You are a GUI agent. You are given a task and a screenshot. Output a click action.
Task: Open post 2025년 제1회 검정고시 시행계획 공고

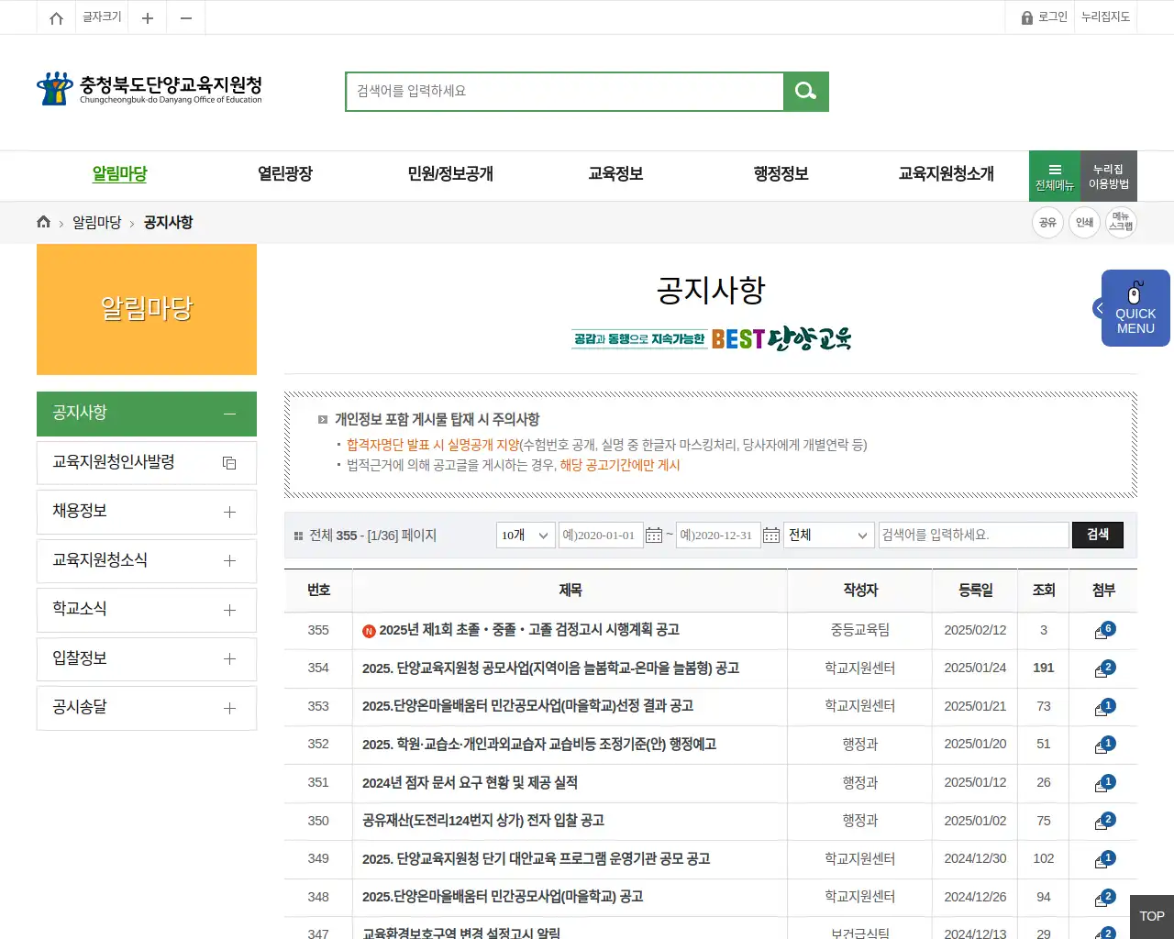[x=529, y=630]
